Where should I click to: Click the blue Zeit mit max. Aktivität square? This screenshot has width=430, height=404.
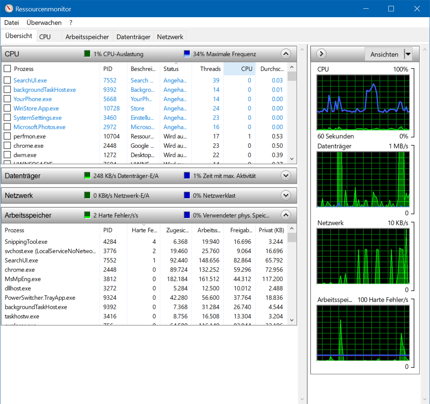pos(187,176)
